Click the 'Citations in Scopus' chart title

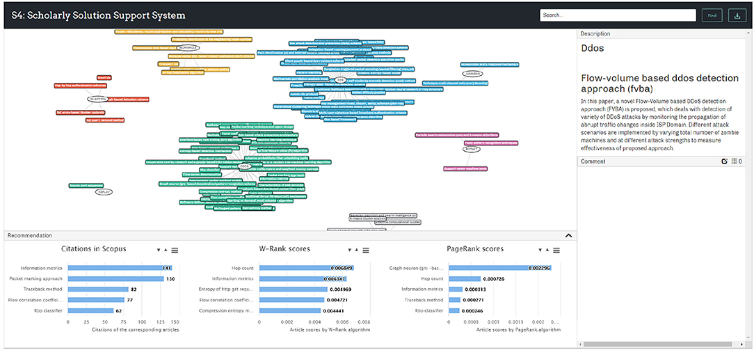94,249
